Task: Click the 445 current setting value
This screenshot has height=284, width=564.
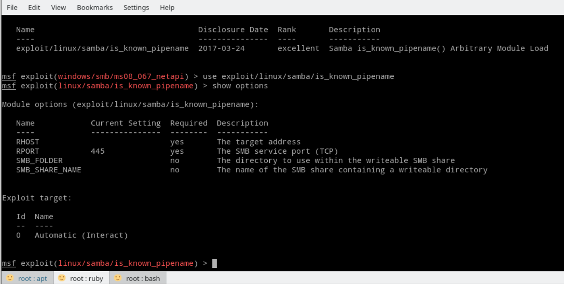Action: [98, 151]
